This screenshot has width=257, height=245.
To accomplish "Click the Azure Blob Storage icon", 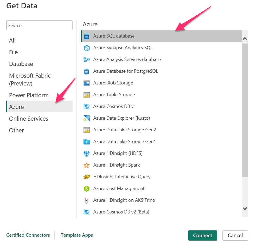I will click(x=87, y=83).
